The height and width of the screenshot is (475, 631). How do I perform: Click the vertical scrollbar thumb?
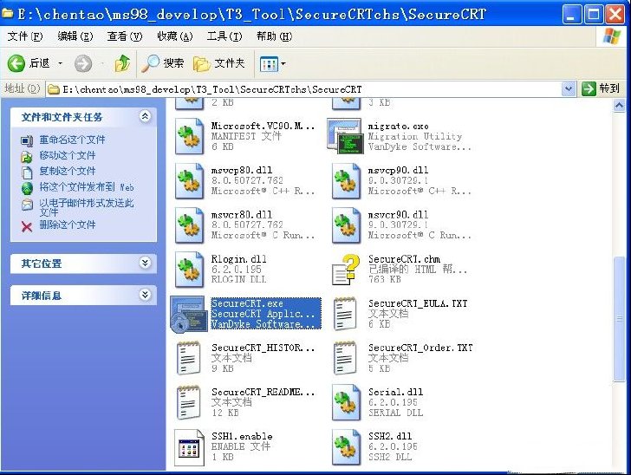[x=619, y=318]
